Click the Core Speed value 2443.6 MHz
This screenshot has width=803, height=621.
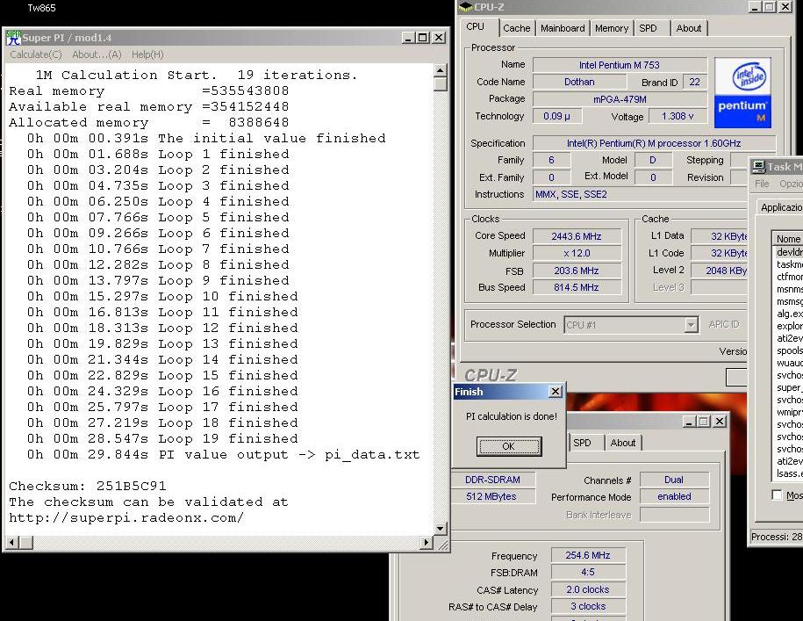577,236
